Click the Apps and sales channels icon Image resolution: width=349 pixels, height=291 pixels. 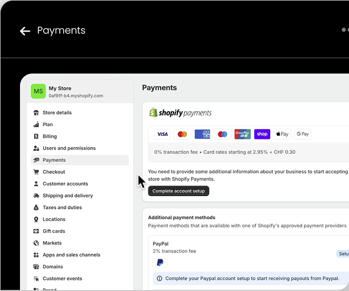[36, 255]
